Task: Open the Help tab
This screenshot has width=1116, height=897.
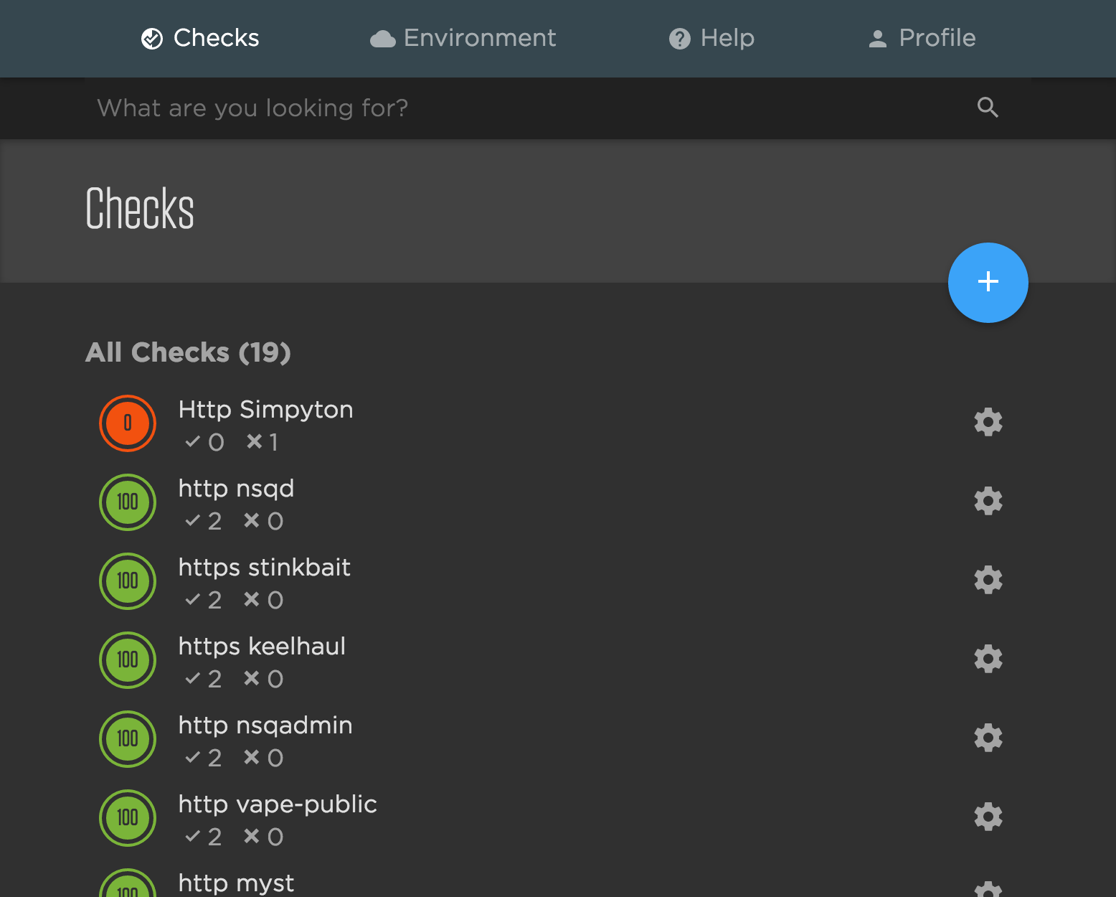Action: (x=711, y=38)
